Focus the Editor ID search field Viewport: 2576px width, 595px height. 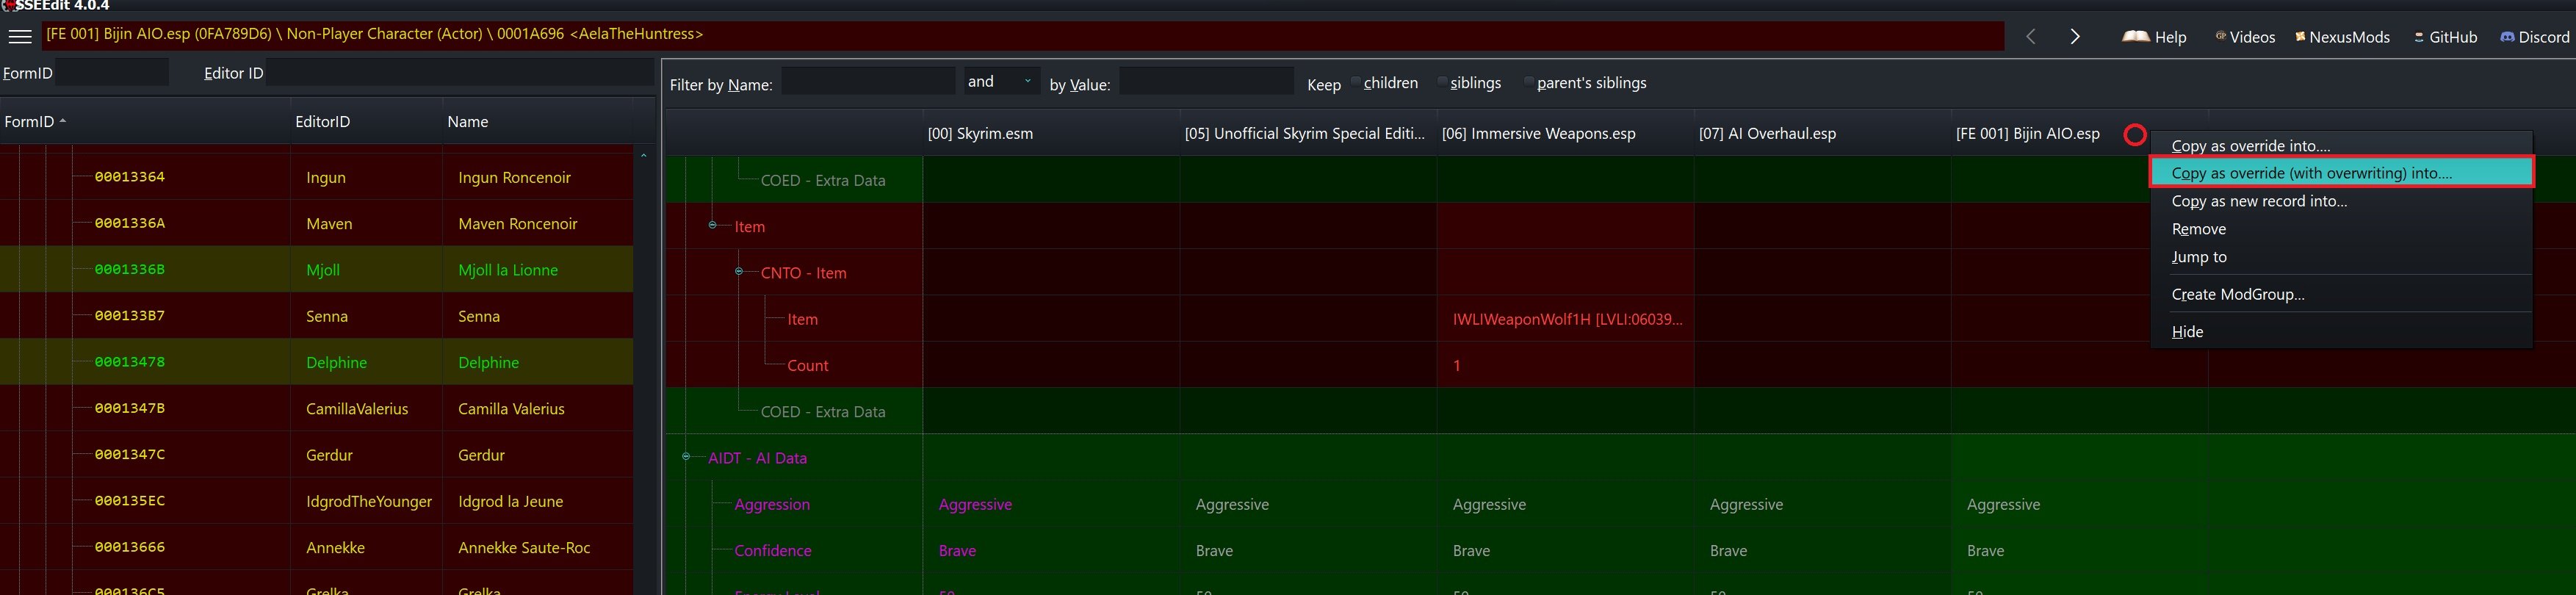click(x=460, y=72)
